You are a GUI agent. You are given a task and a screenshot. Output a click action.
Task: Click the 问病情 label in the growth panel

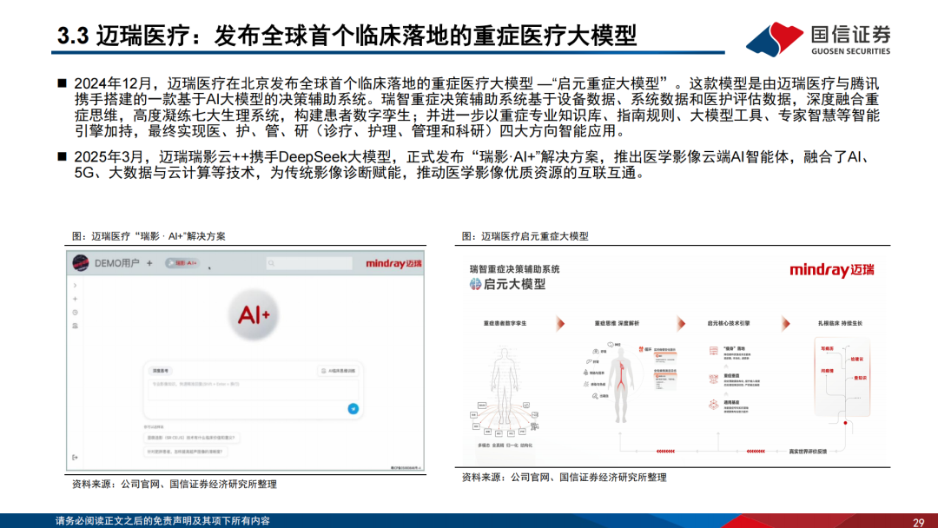[x=828, y=372]
